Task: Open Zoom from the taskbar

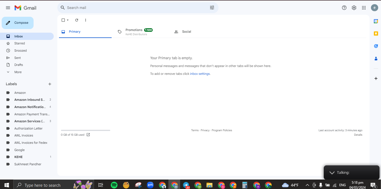Action: click(150, 185)
